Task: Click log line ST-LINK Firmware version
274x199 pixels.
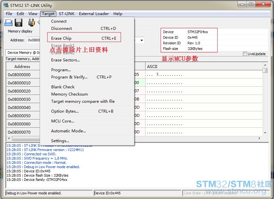Action: pyautogui.click(x=45, y=150)
